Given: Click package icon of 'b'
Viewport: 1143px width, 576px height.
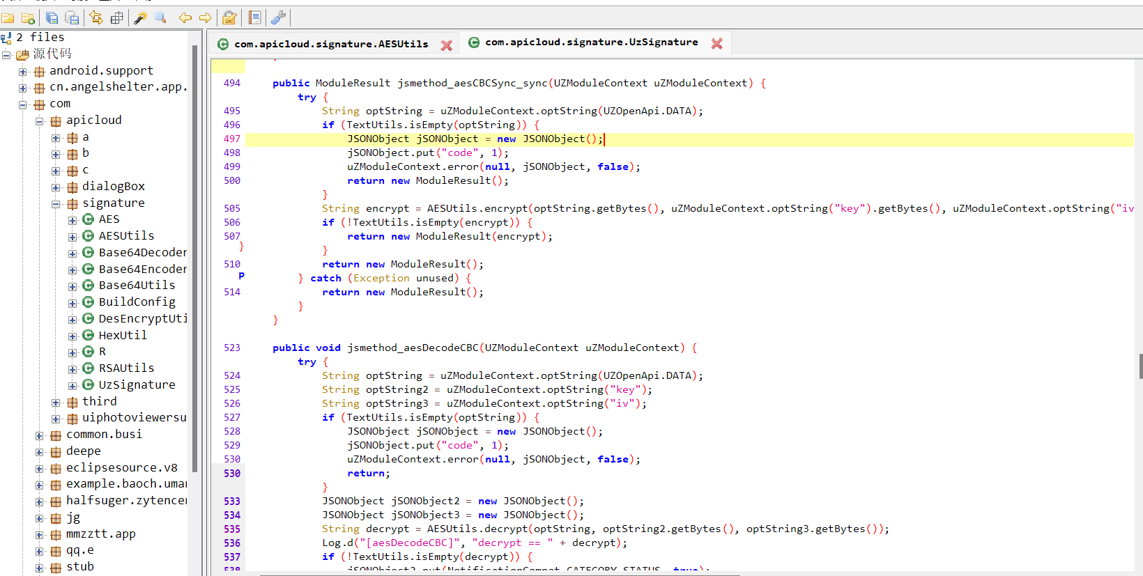Looking at the screenshot, I should point(72,154).
